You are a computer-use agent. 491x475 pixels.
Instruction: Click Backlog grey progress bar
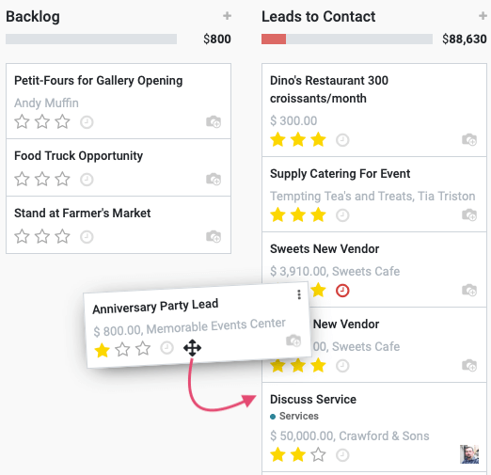[x=91, y=40]
